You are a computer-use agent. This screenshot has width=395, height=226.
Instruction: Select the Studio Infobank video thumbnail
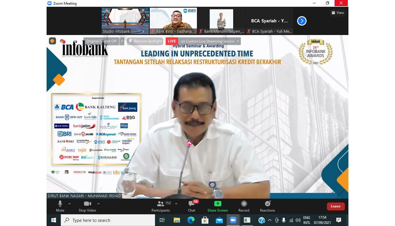(125, 21)
